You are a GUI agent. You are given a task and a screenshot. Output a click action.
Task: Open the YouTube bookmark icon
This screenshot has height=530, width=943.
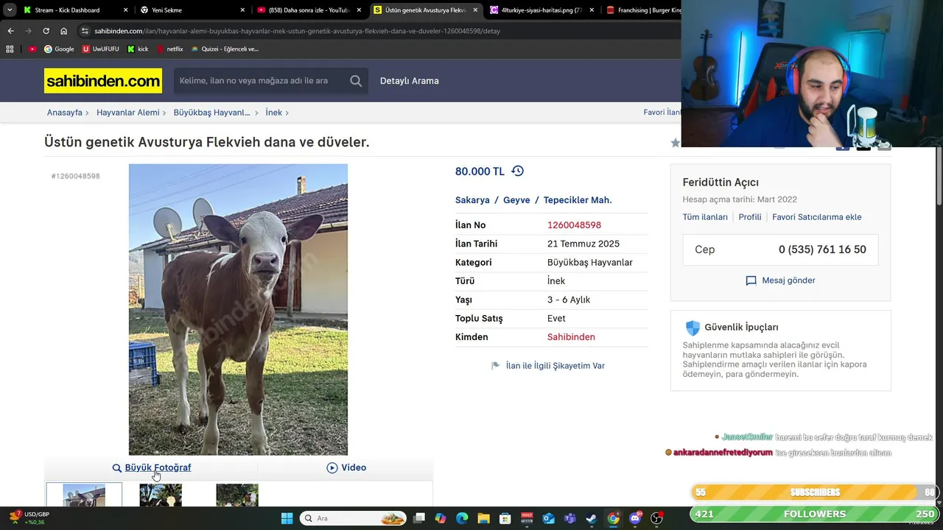pyautogui.click(x=32, y=49)
